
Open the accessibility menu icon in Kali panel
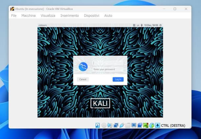pos(142,25)
